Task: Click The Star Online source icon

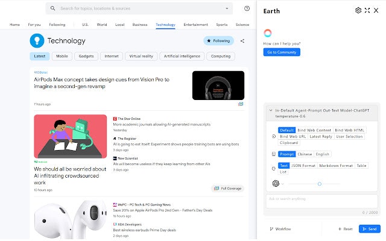Action: click(x=115, y=119)
